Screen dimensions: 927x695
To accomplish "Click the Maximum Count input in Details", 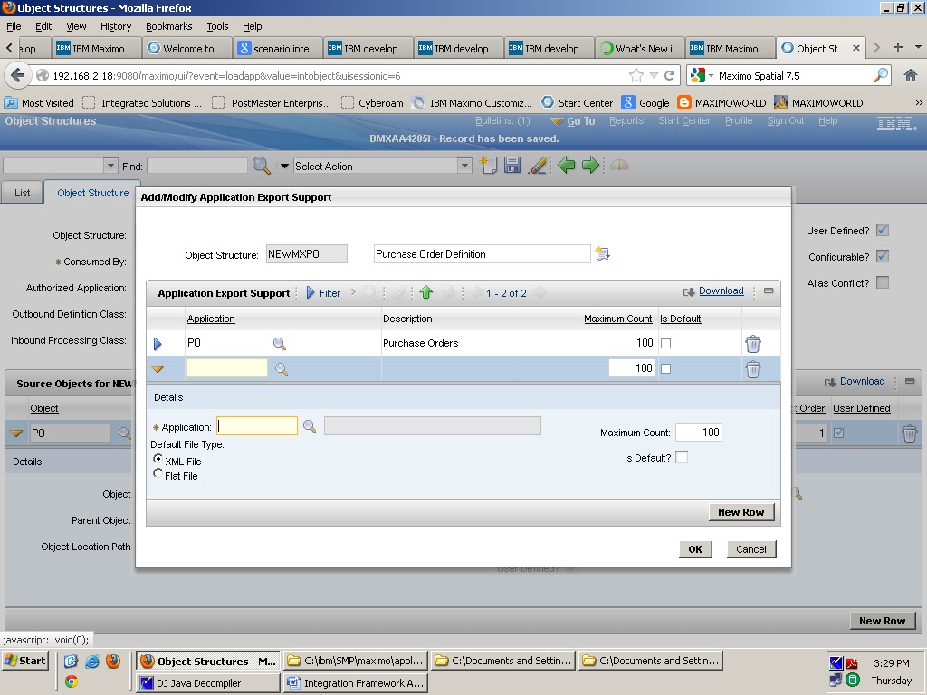I will click(x=698, y=432).
